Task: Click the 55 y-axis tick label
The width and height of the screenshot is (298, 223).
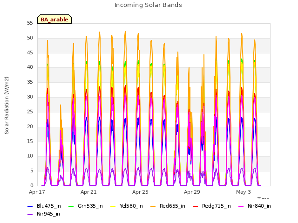Action: click(30, 23)
